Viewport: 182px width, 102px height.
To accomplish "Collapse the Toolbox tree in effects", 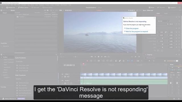I will click(1, 57).
